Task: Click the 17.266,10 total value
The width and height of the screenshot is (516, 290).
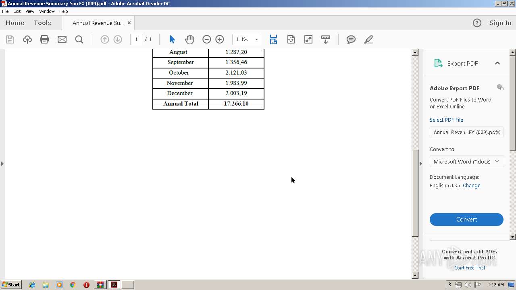Action: tap(236, 104)
